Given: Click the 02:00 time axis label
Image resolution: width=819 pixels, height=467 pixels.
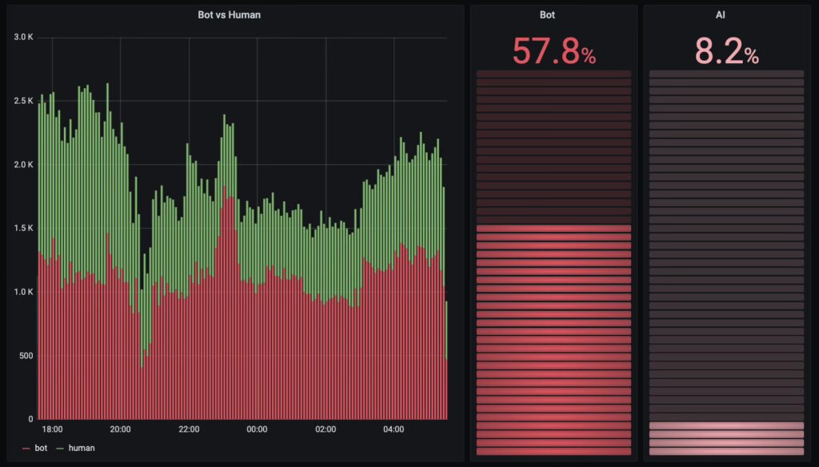Looking at the screenshot, I should [x=326, y=429].
